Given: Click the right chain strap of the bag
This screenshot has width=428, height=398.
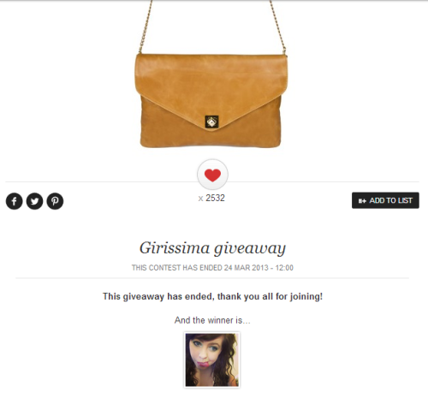Looking at the screenshot, I should click(277, 27).
